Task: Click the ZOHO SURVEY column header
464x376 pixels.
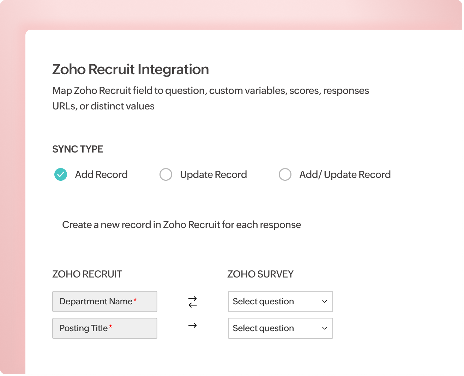Action: pyautogui.click(x=260, y=274)
